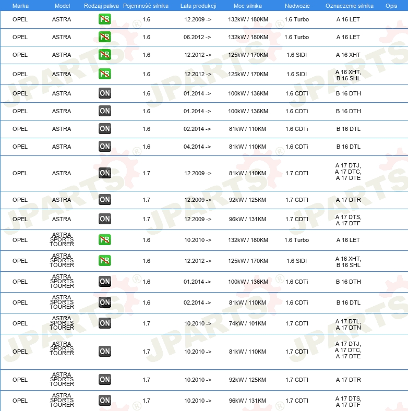
Task: Click the Lata produkcji column header
Action: point(198,6)
